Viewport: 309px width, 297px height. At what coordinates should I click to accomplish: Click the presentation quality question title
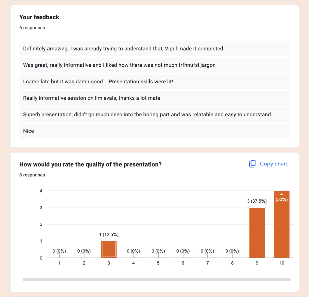[90, 164]
